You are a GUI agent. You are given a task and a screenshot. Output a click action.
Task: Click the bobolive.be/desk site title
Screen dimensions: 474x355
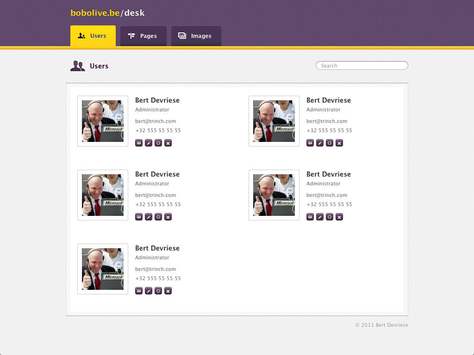107,12
